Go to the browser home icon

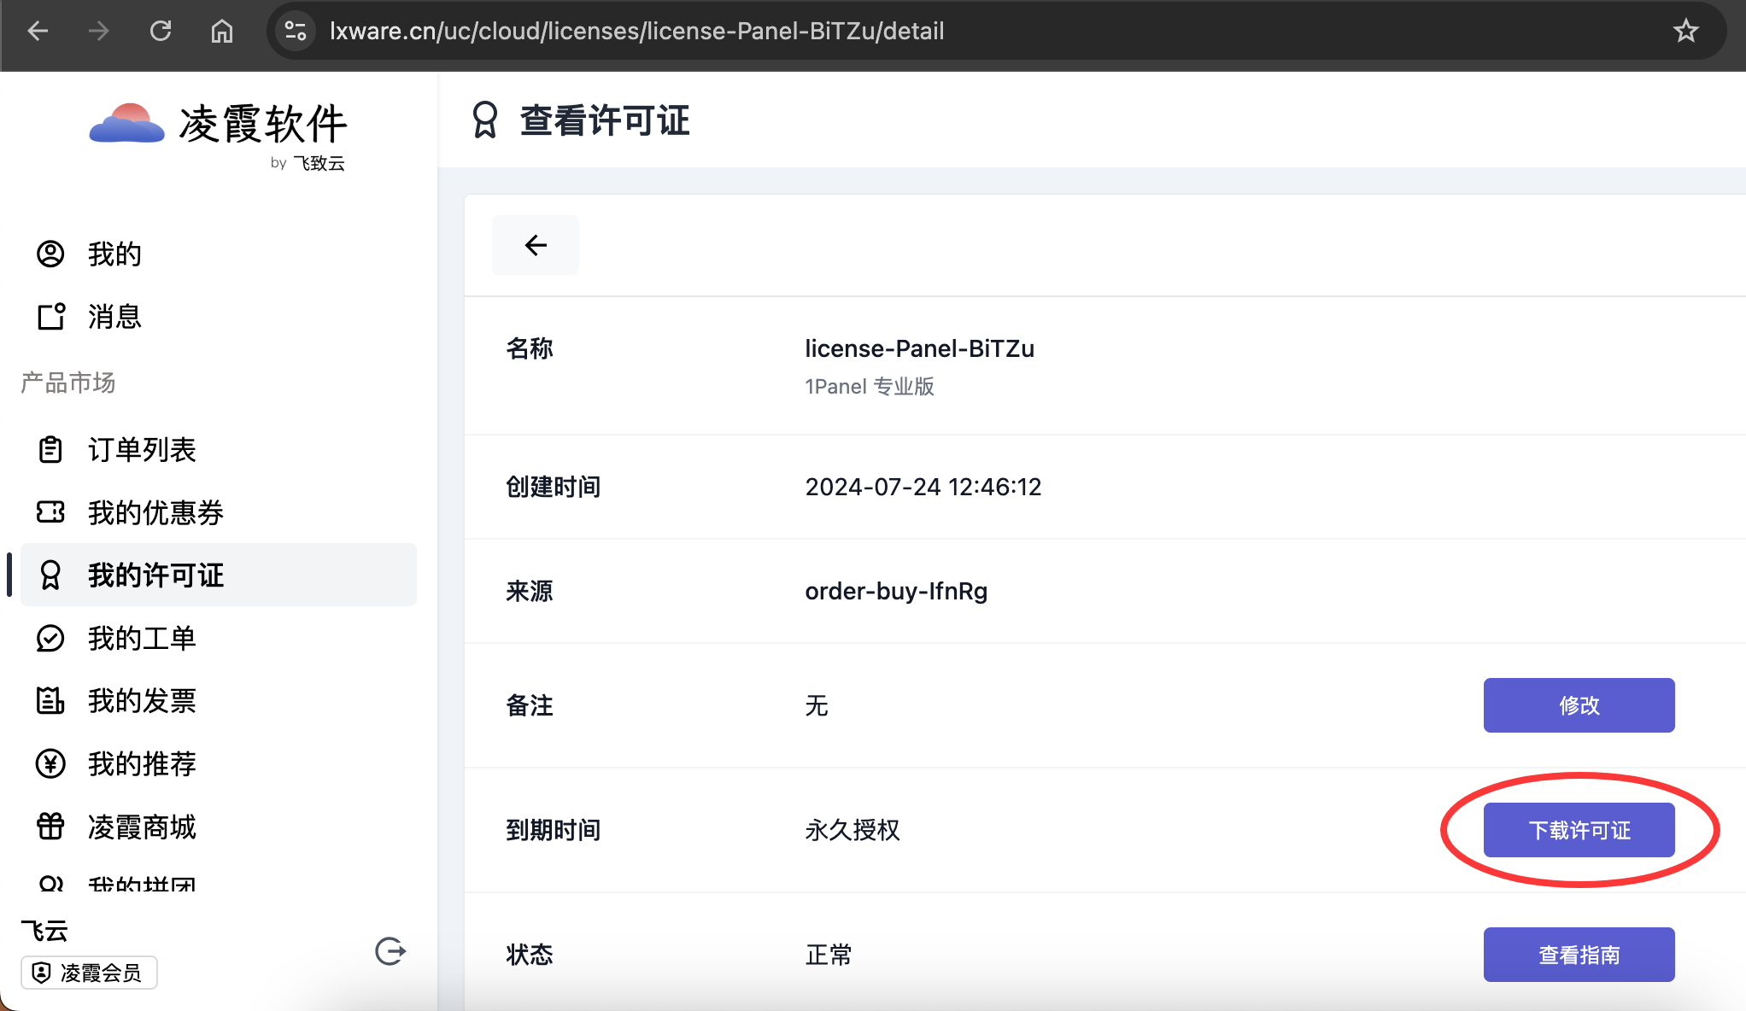[x=222, y=31]
